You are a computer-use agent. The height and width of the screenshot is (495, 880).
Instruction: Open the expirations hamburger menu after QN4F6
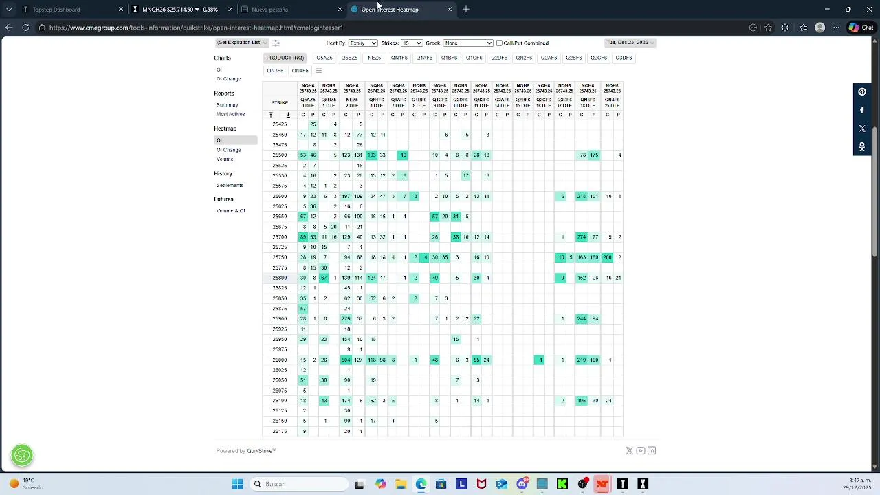coord(318,71)
